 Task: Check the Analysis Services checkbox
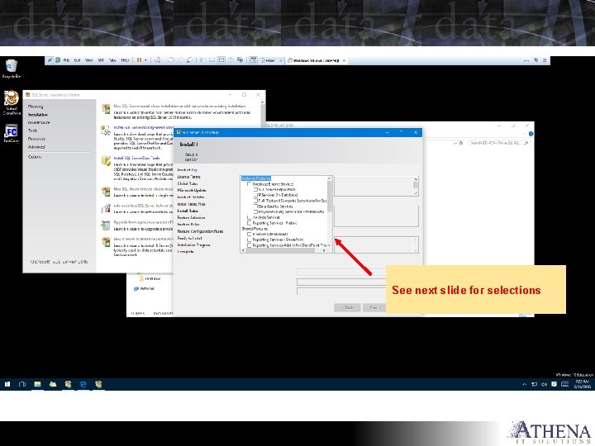(x=250, y=217)
